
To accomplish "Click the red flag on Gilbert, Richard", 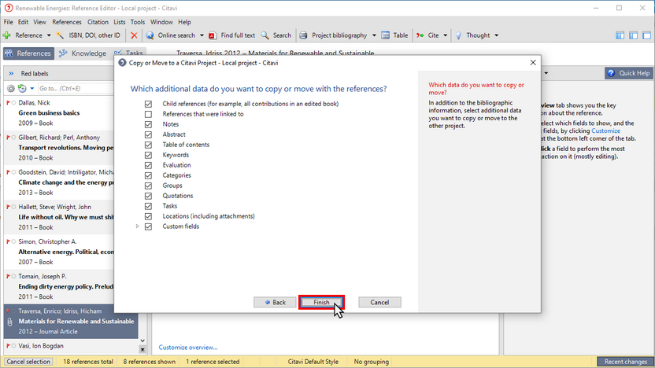I will pyautogui.click(x=9, y=138).
